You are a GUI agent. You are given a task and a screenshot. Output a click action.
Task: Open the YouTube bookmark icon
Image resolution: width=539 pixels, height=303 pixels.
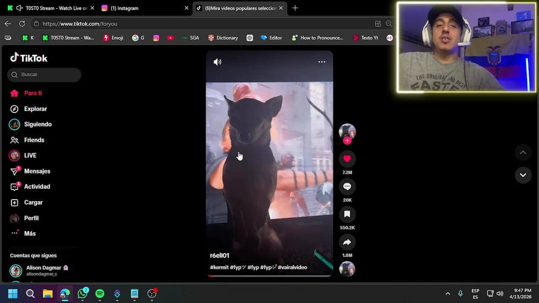pos(170,38)
